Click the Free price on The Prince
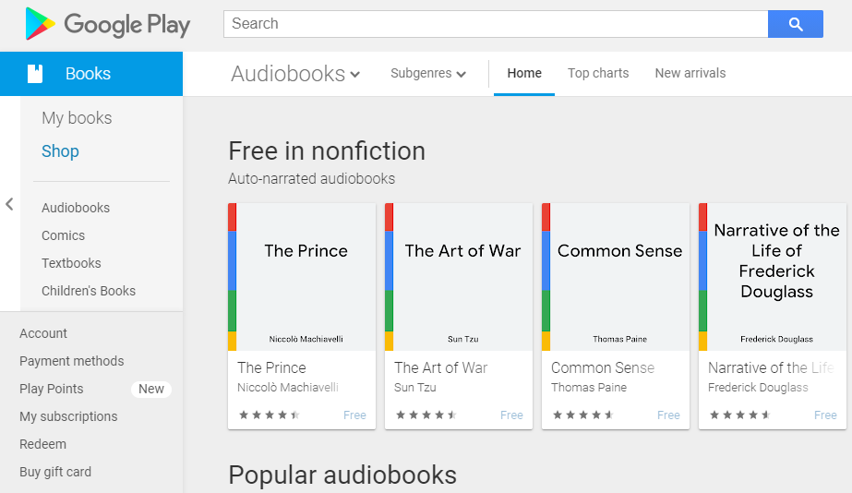Screen dimensions: 852x493 [354, 415]
